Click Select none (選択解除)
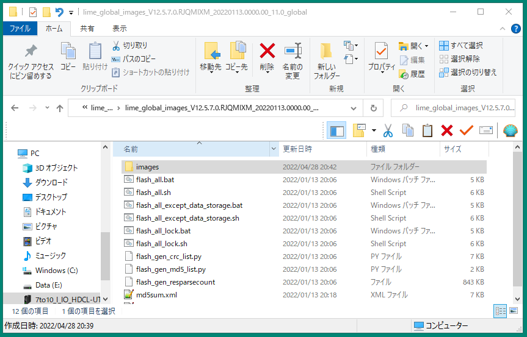The width and height of the screenshot is (527, 337). tap(459, 59)
